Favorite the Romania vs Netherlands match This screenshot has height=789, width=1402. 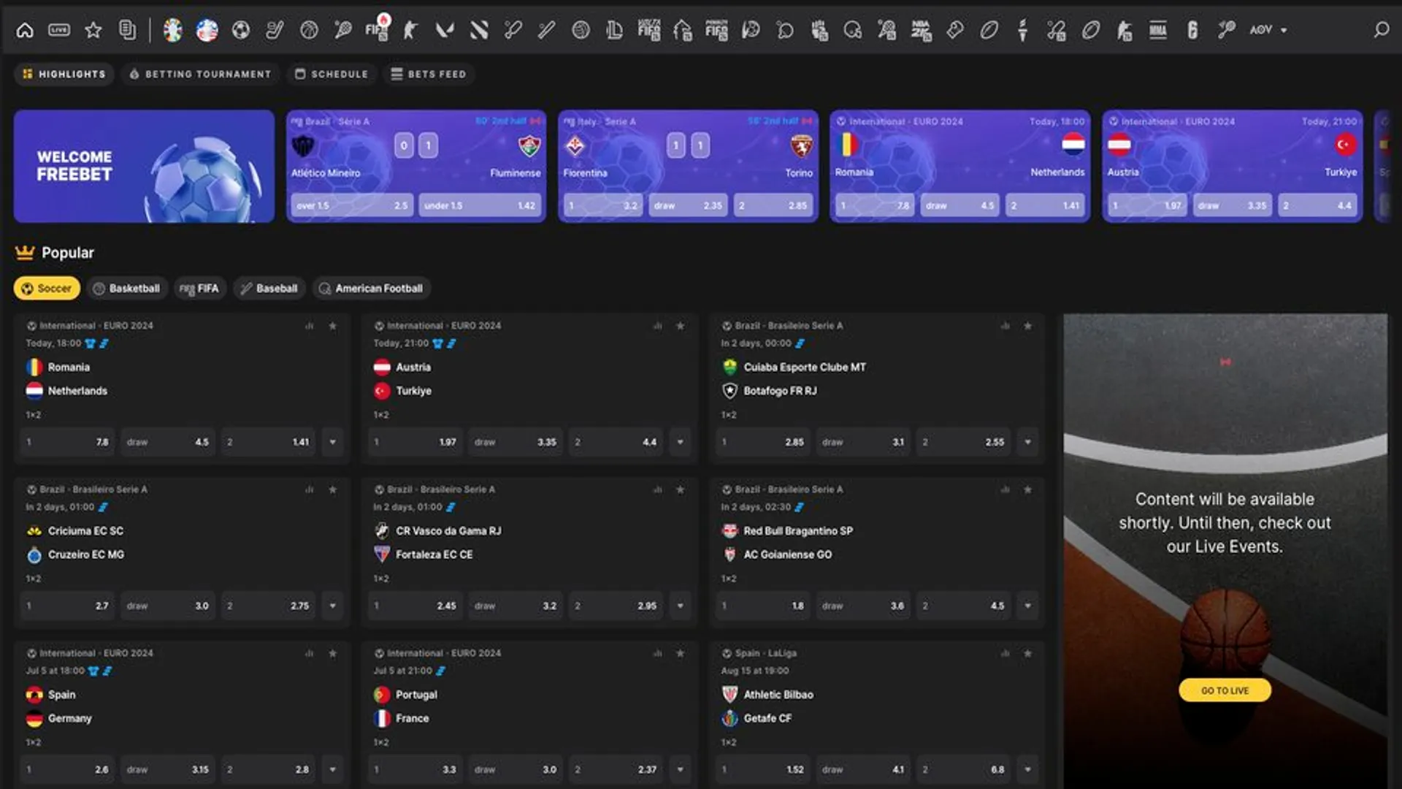333,326
